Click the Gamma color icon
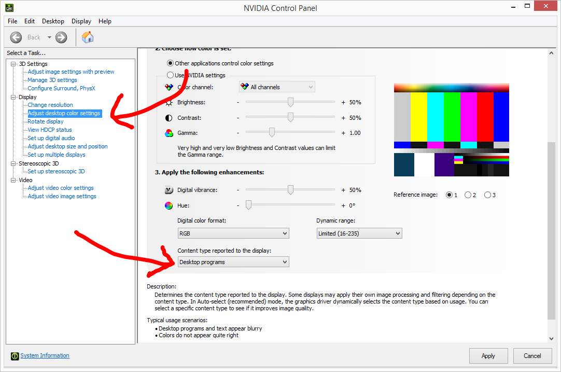Image resolution: width=561 pixels, height=372 pixels. pos(169,133)
